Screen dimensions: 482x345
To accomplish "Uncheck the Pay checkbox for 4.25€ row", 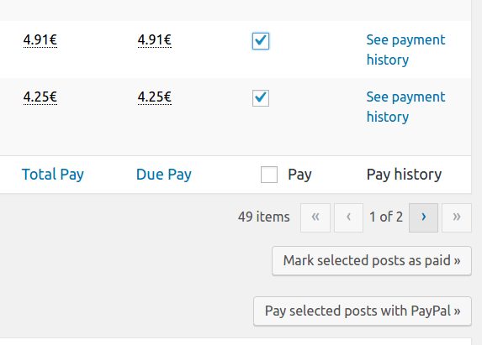I will pyautogui.click(x=261, y=98).
